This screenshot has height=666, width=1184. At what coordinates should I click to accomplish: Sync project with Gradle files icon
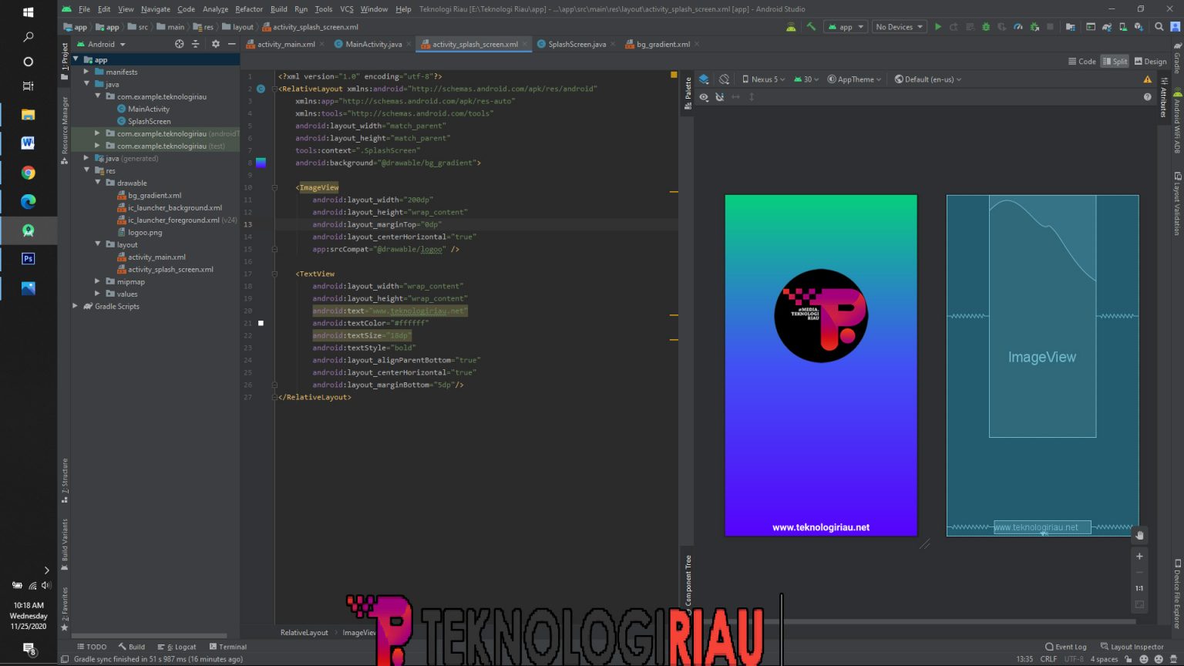pos(1107,26)
